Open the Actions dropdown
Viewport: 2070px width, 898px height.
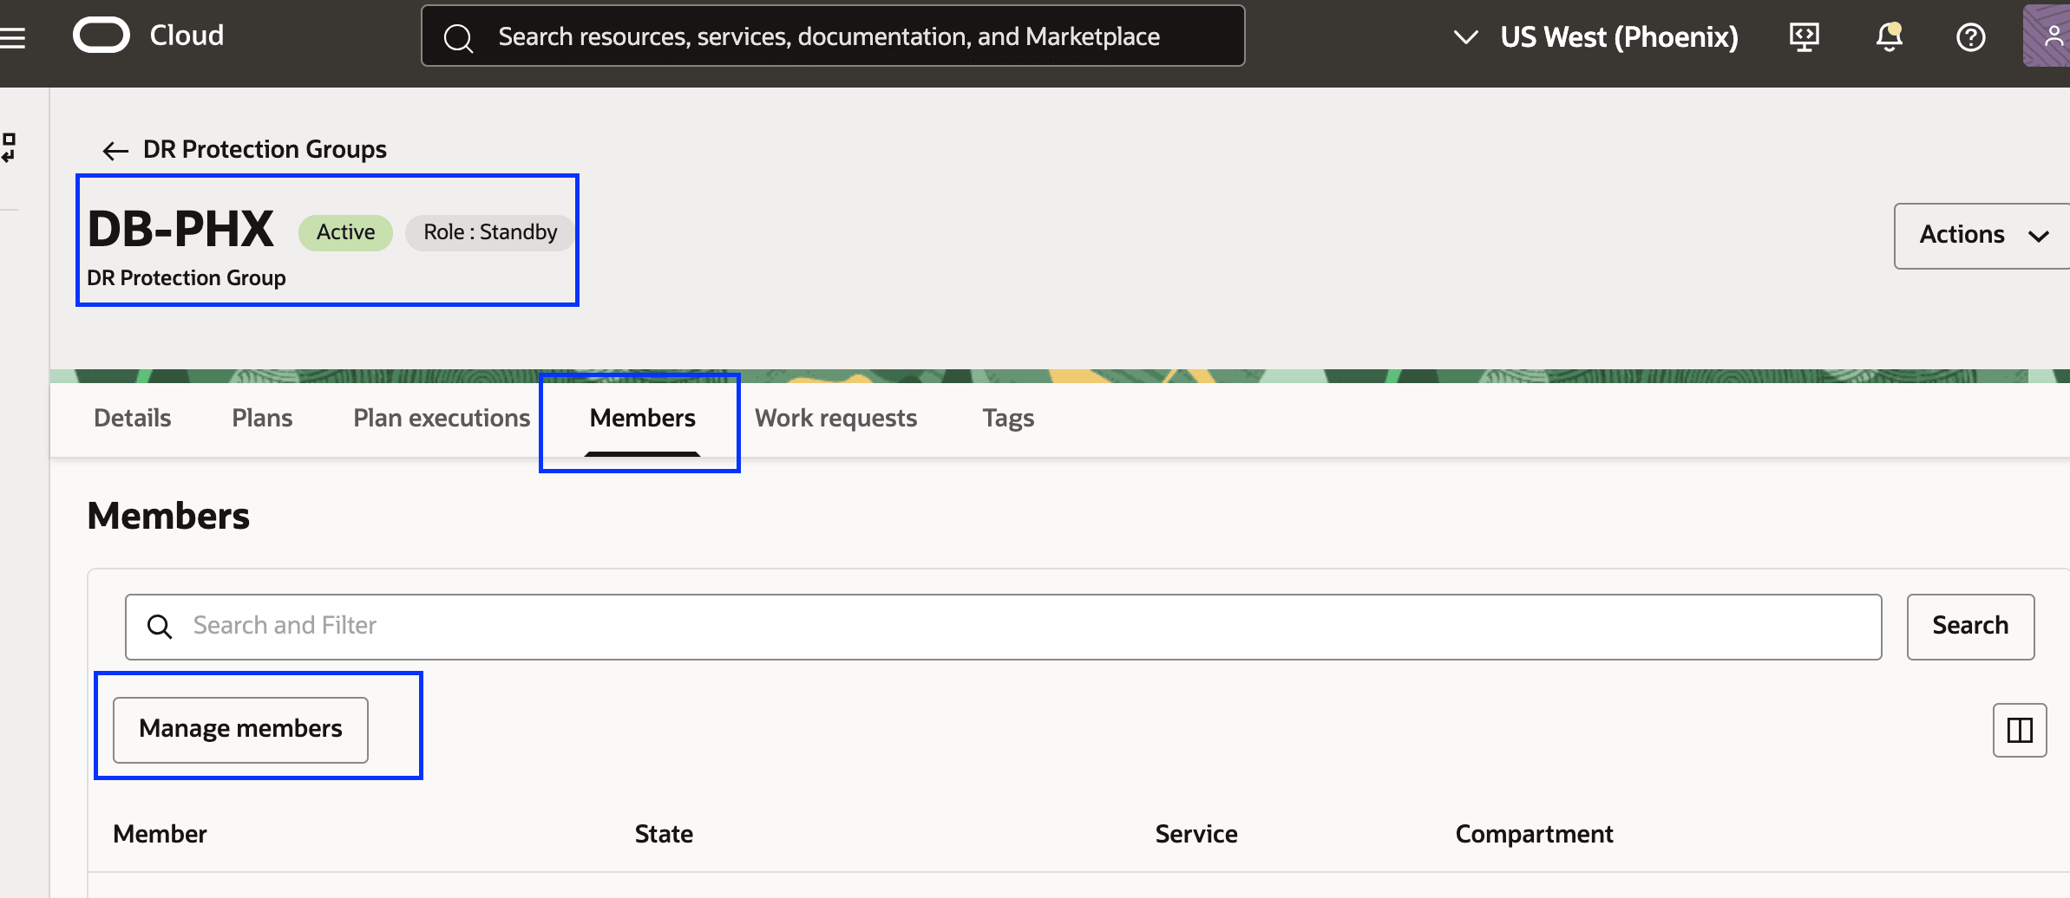(x=1982, y=236)
